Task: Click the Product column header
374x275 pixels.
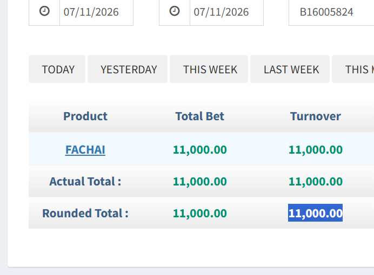Action: [85, 116]
